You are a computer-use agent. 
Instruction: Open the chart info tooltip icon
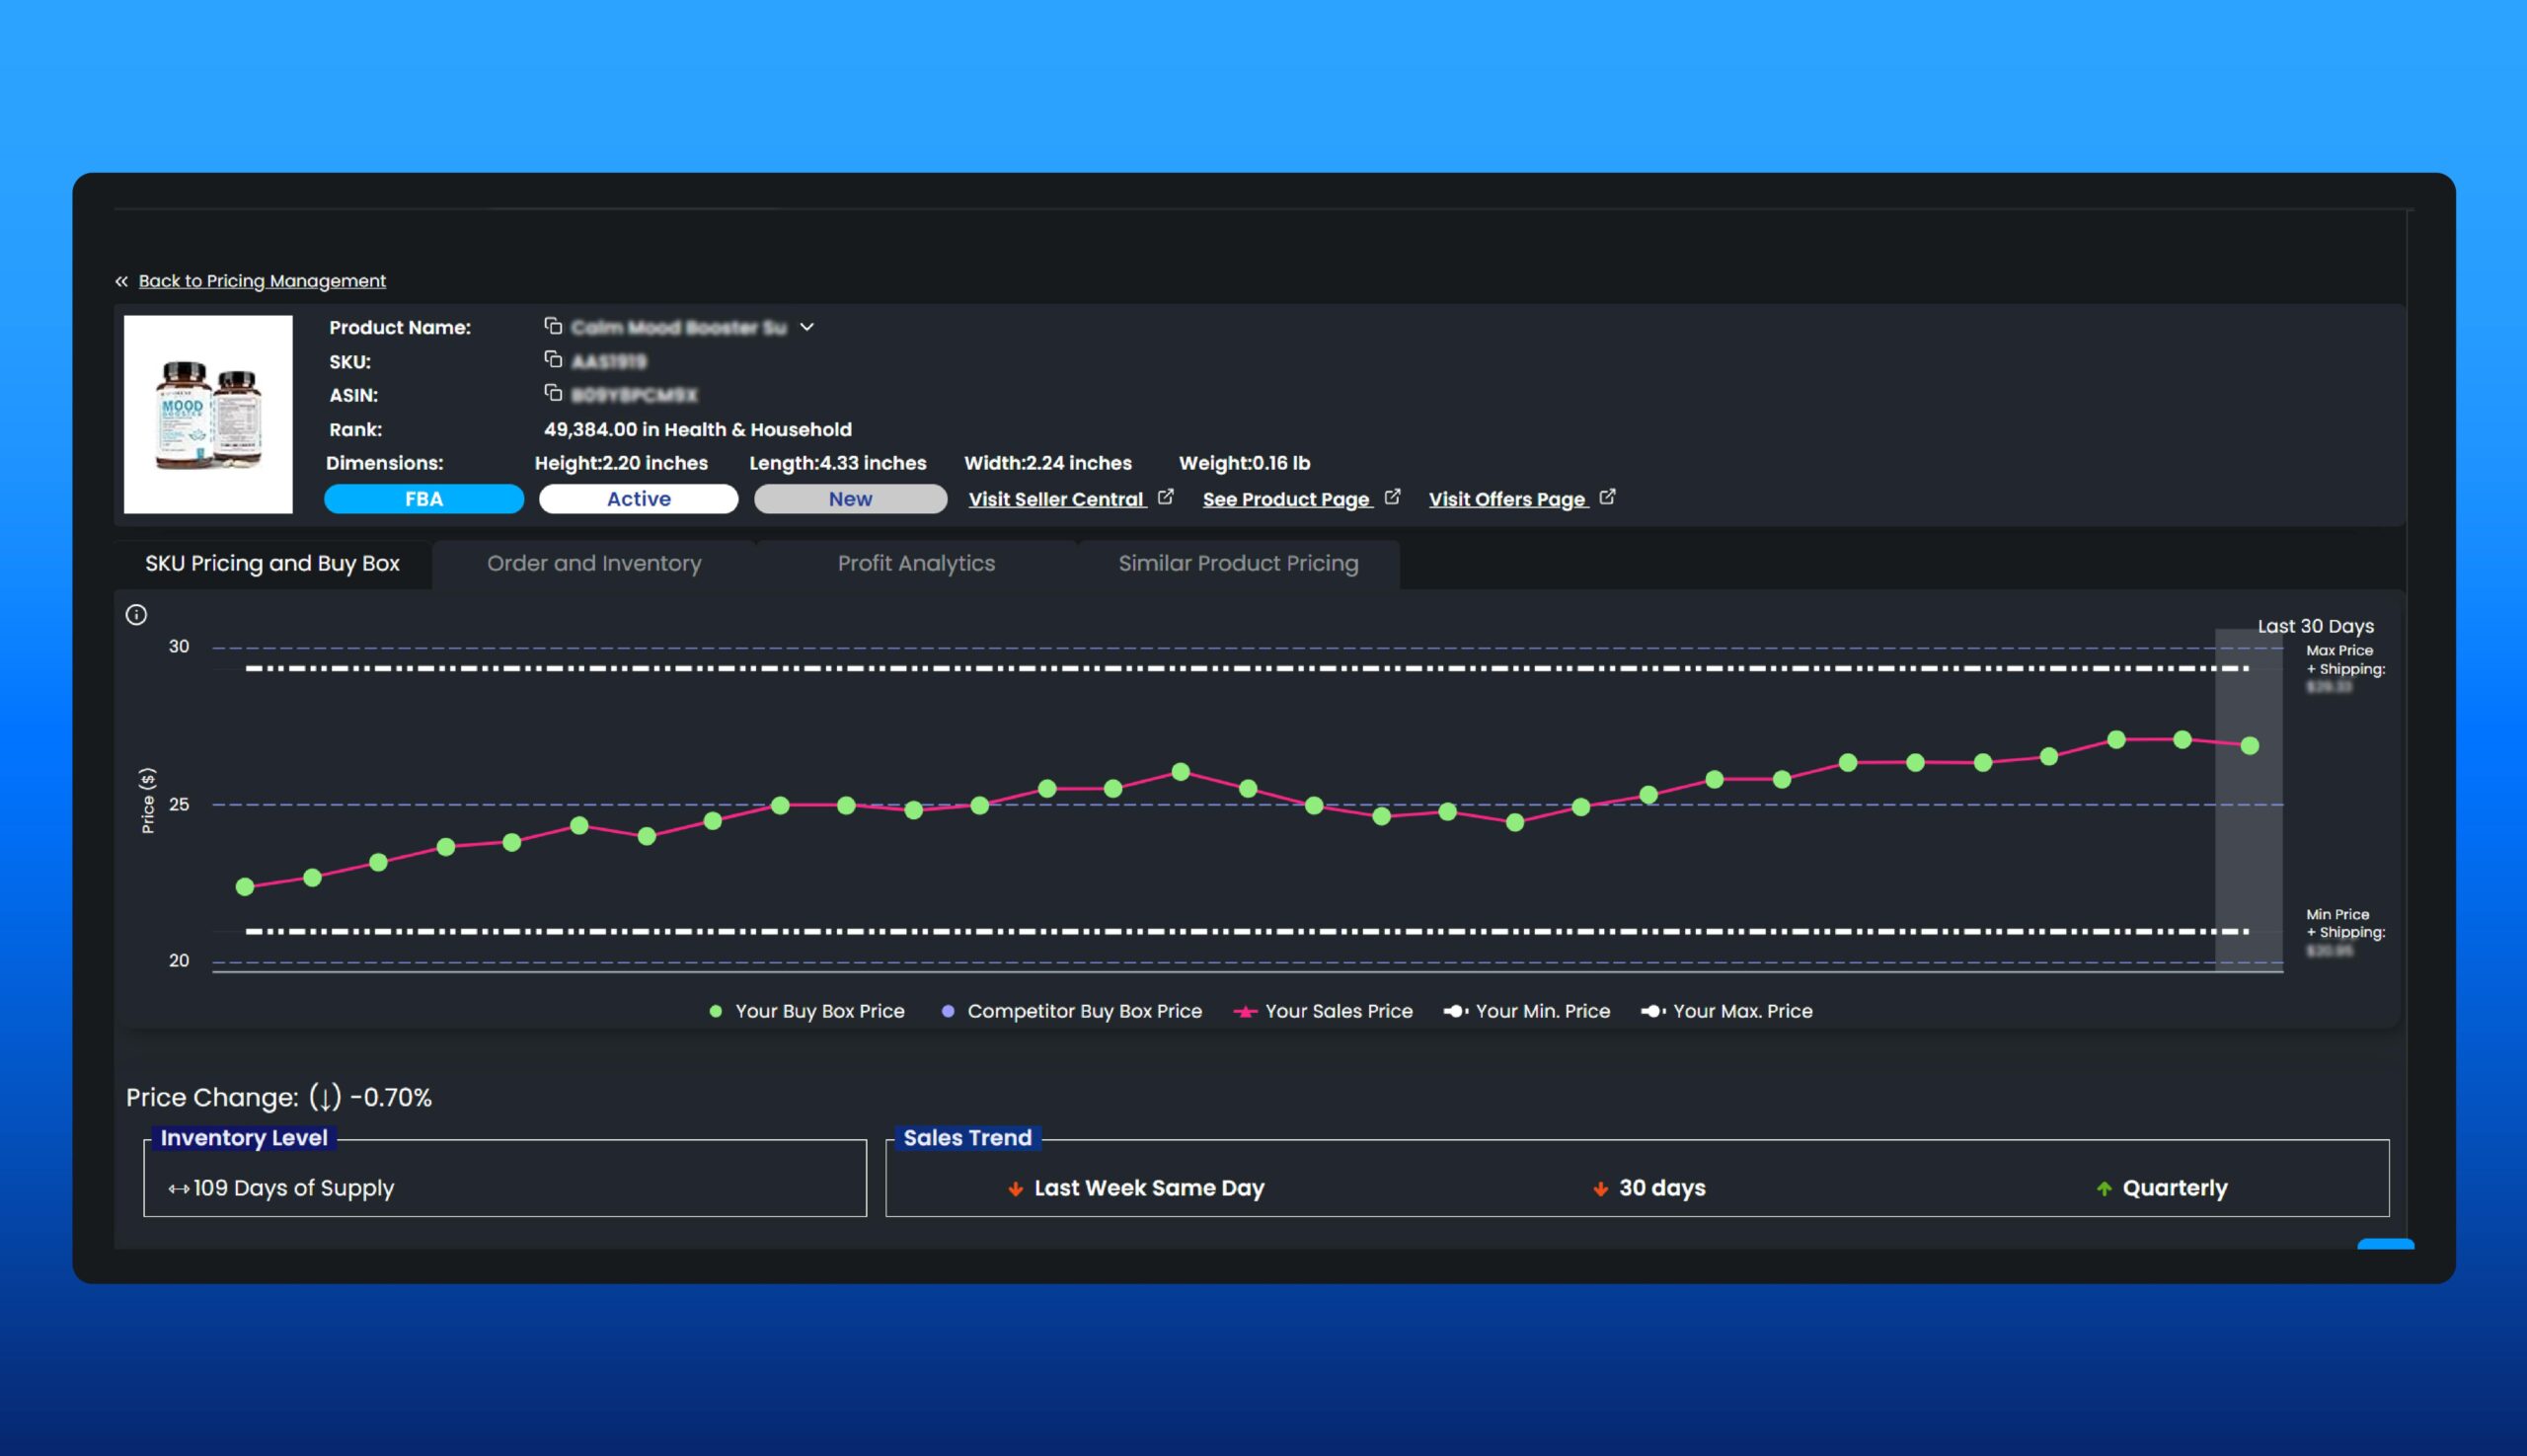pyautogui.click(x=137, y=613)
